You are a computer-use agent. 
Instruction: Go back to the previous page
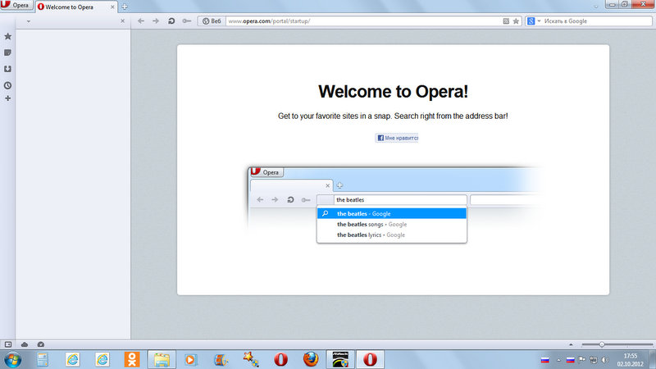141,21
